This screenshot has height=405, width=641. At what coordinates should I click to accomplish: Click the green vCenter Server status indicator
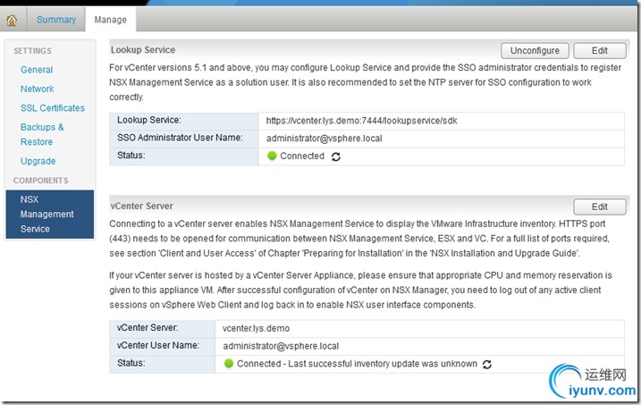point(229,363)
